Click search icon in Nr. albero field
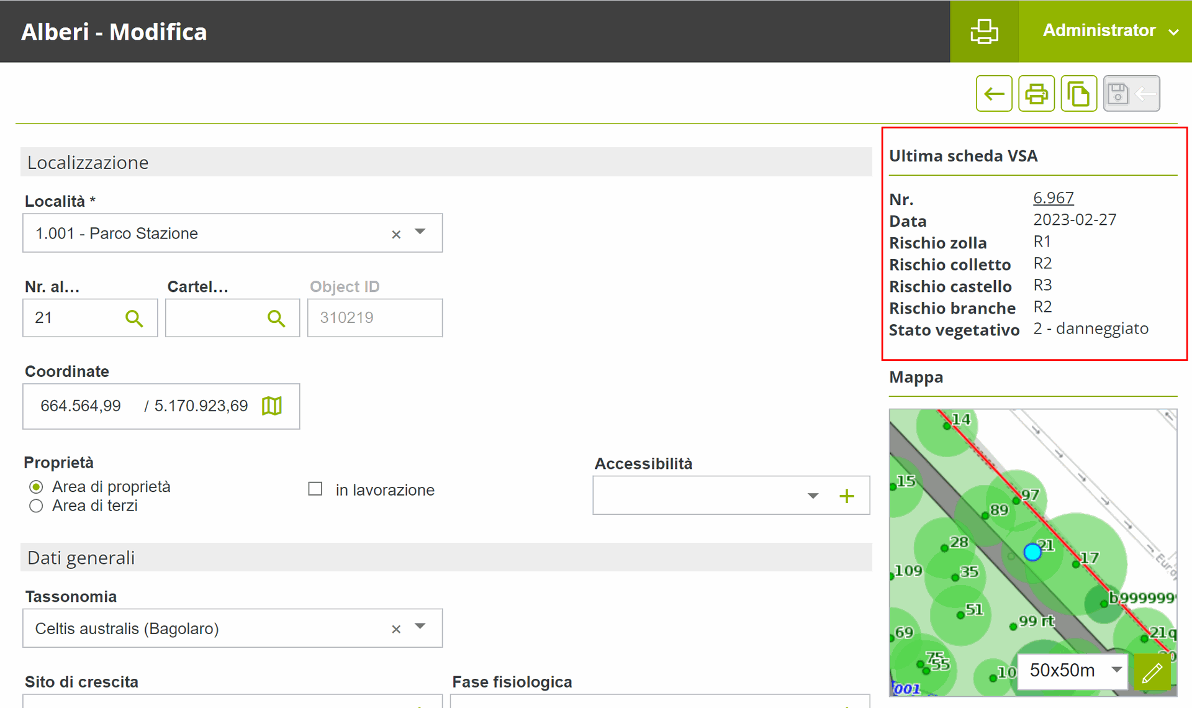1192x708 pixels. (133, 318)
